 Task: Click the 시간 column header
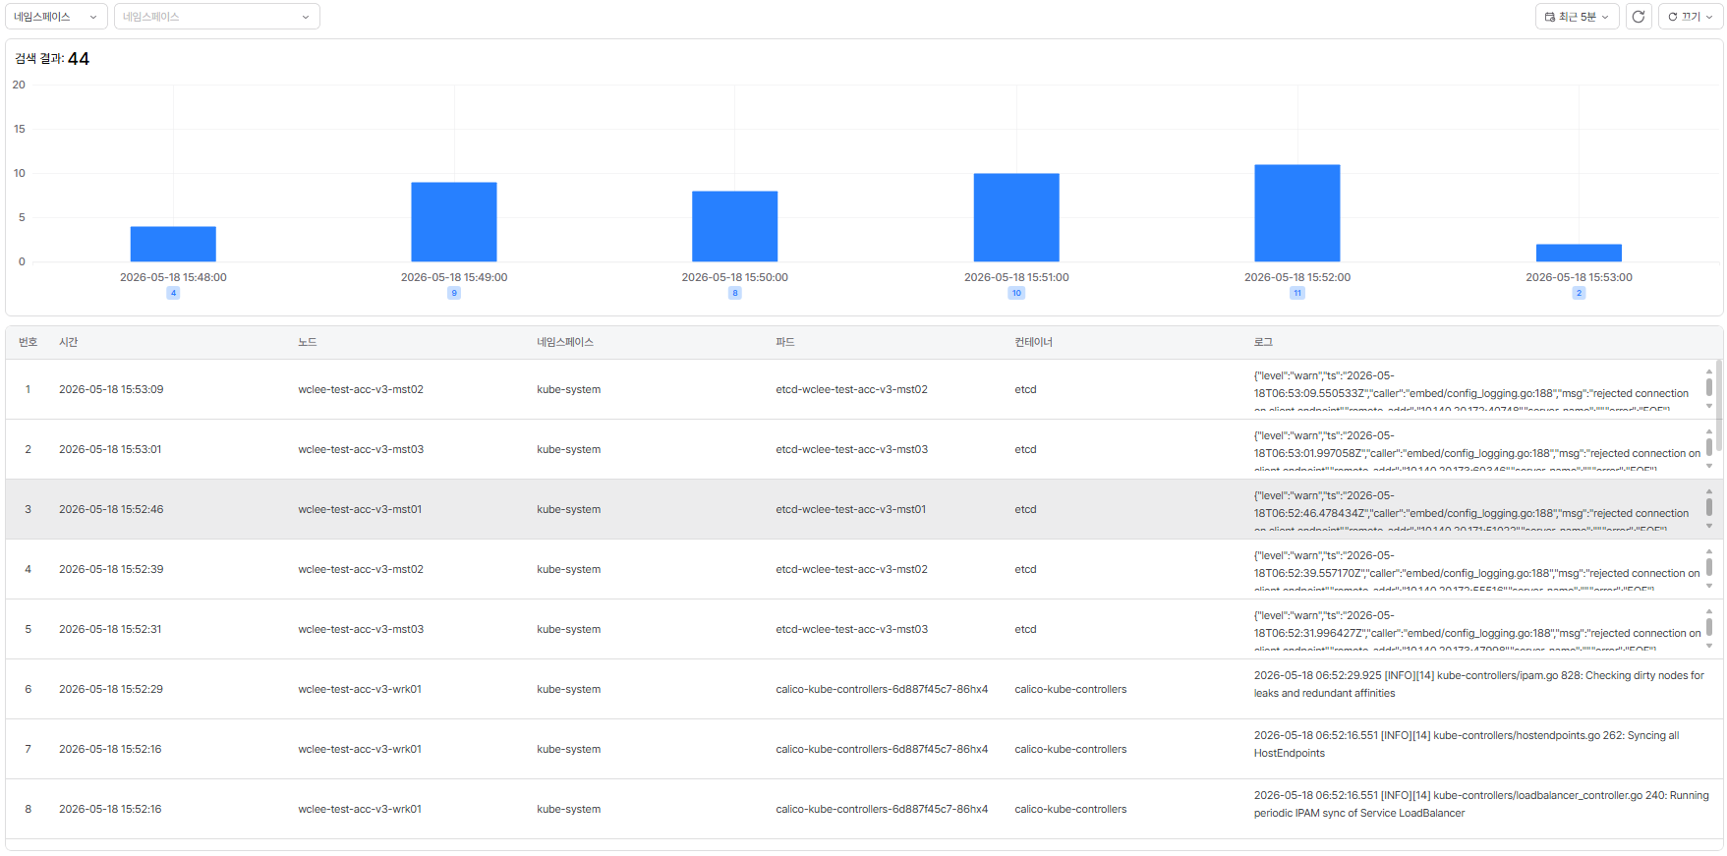coord(69,342)
